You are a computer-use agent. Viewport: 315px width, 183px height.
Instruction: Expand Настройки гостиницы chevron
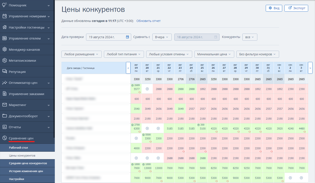pyautogui.click(x=49, y=28)
